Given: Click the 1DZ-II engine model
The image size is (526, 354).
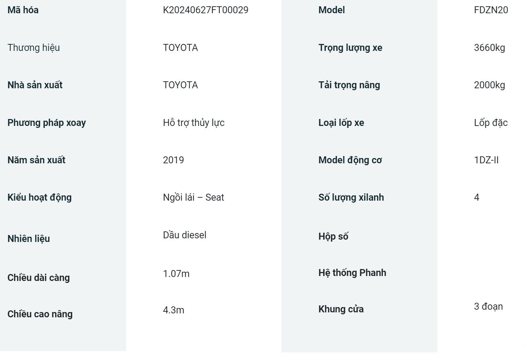Looking at the screenshot, I should (x=486, y=160).
